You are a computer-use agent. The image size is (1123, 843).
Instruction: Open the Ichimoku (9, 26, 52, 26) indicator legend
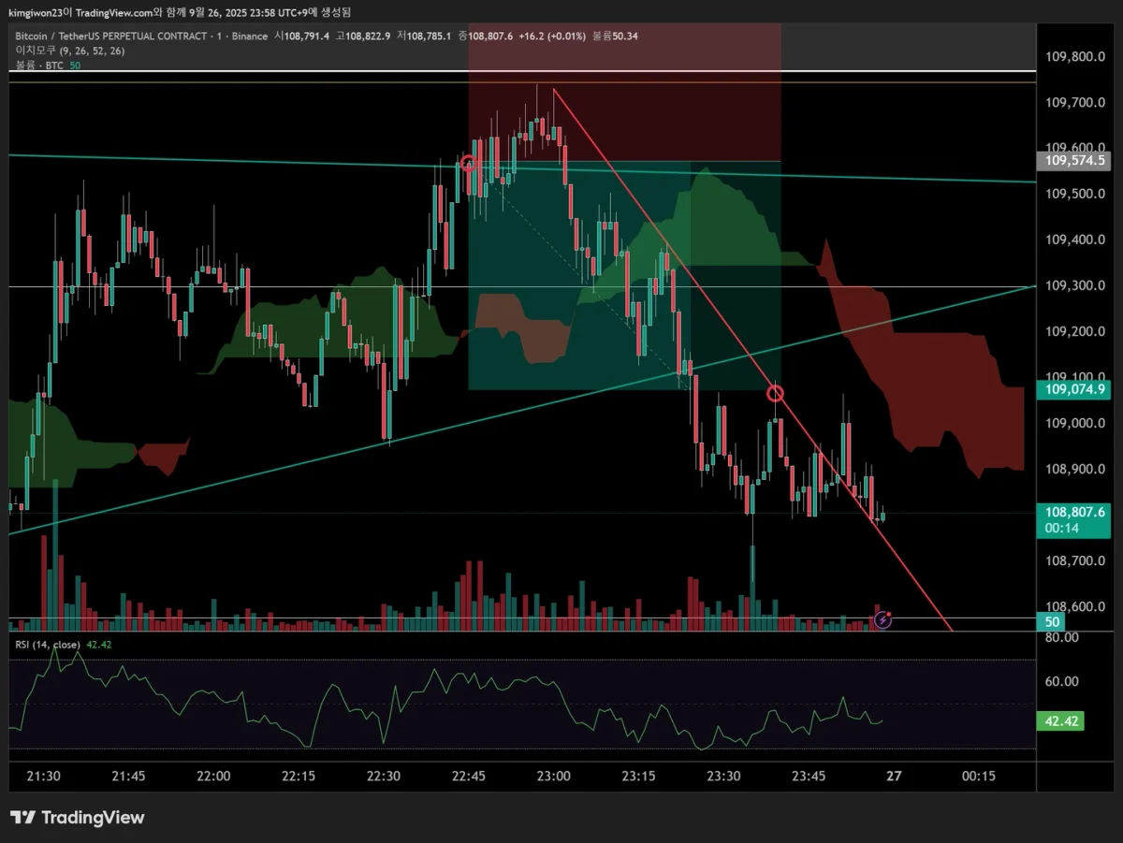[x=70, y=51]
